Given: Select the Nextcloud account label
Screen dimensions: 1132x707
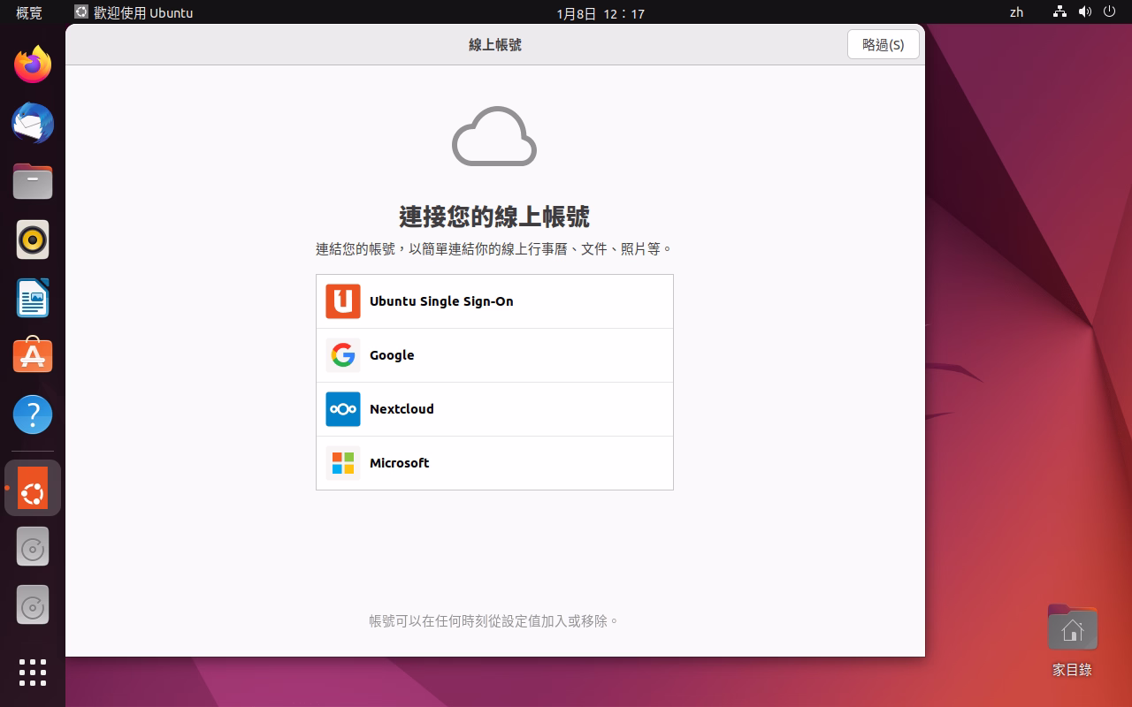Looking at the screenshot, I should [402, 409].
